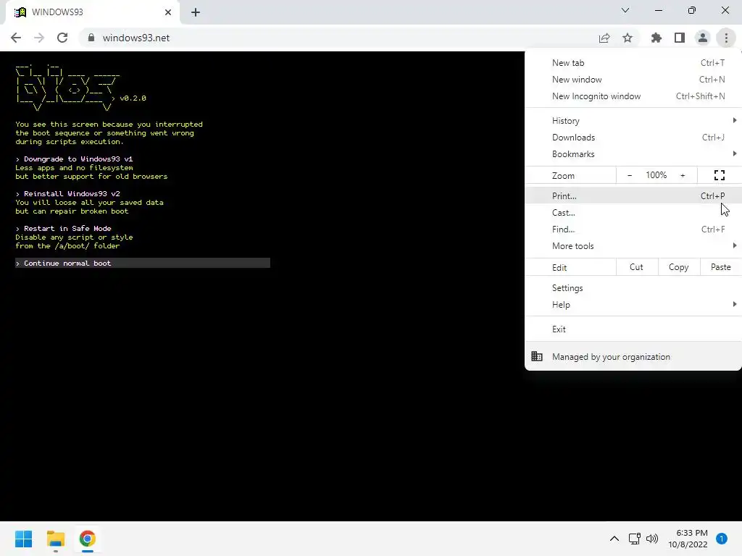Image resolution: width=742 pixels, height=556 pixels.
Task: Open the Chrome profile avatar
Action: point(703,38)
